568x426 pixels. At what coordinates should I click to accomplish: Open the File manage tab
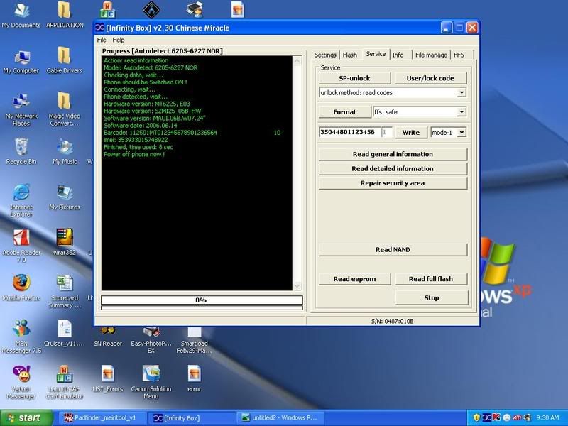tap(431, 55)
